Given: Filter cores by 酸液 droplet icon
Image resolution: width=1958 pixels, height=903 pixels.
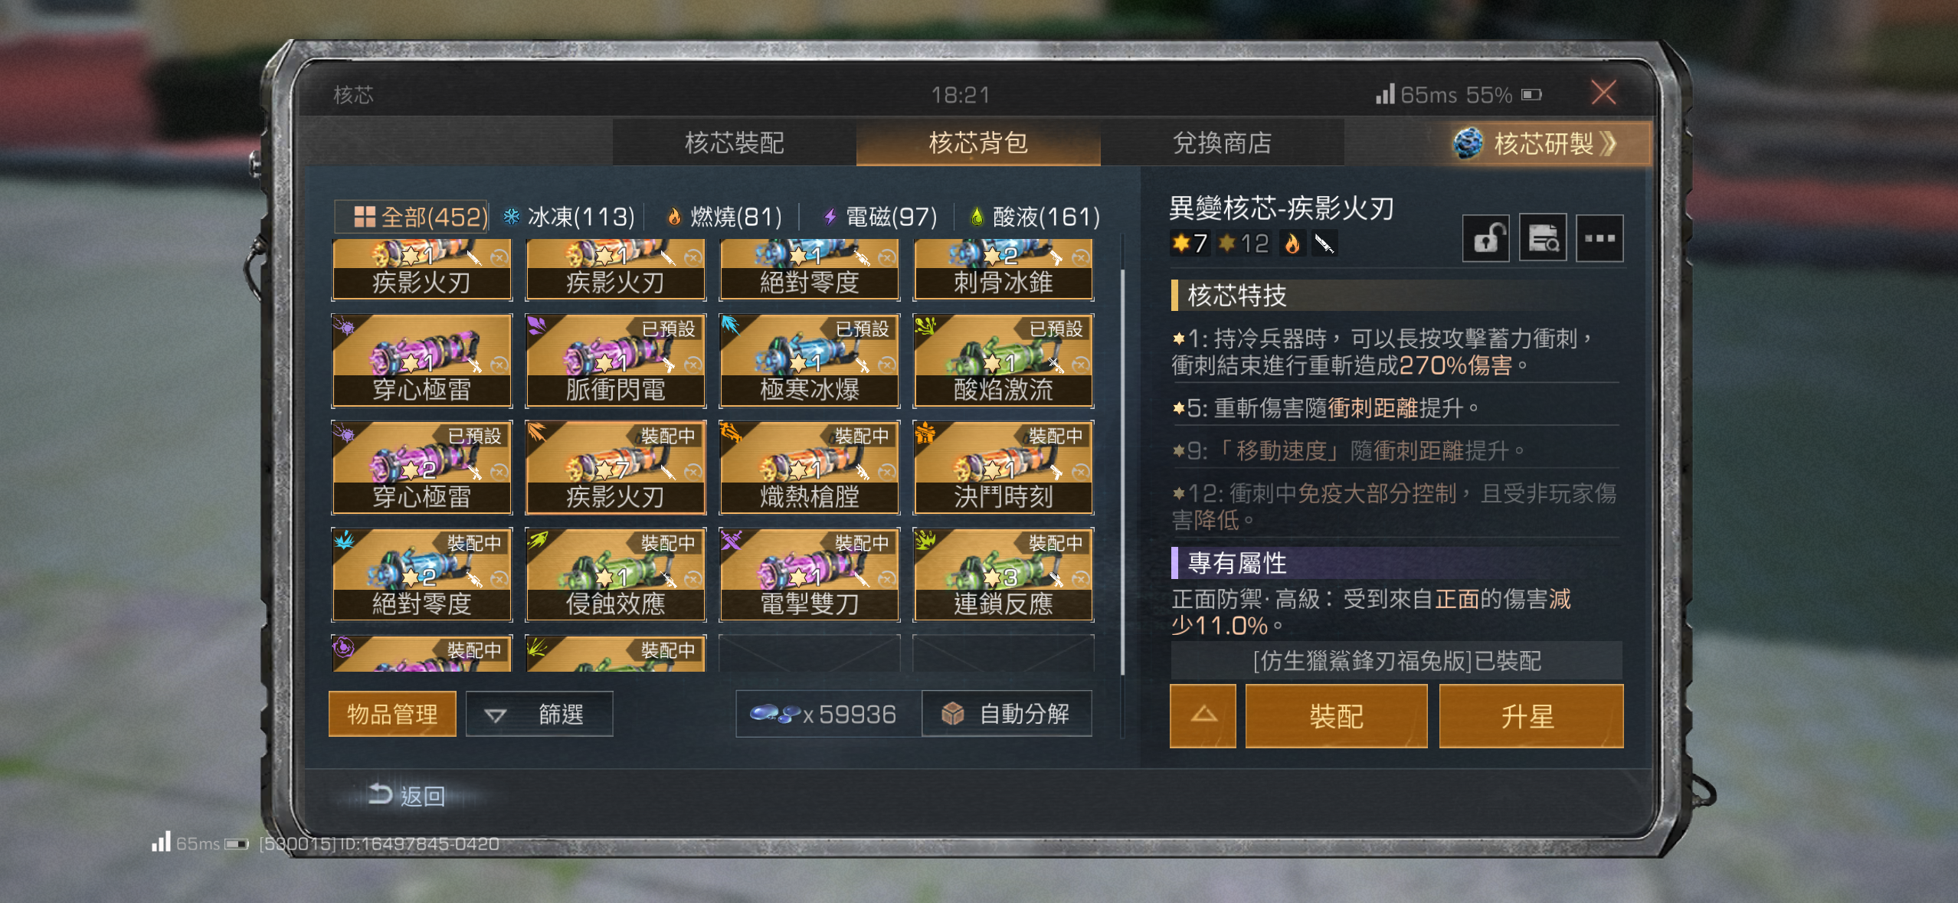Looking at the screenshot, I should (x=977, y=217).
